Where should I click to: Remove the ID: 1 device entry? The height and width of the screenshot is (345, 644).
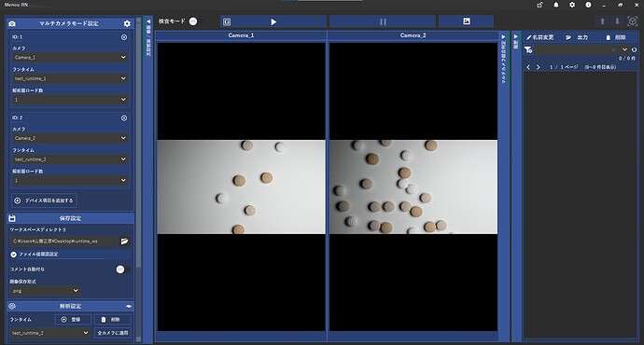124,37
